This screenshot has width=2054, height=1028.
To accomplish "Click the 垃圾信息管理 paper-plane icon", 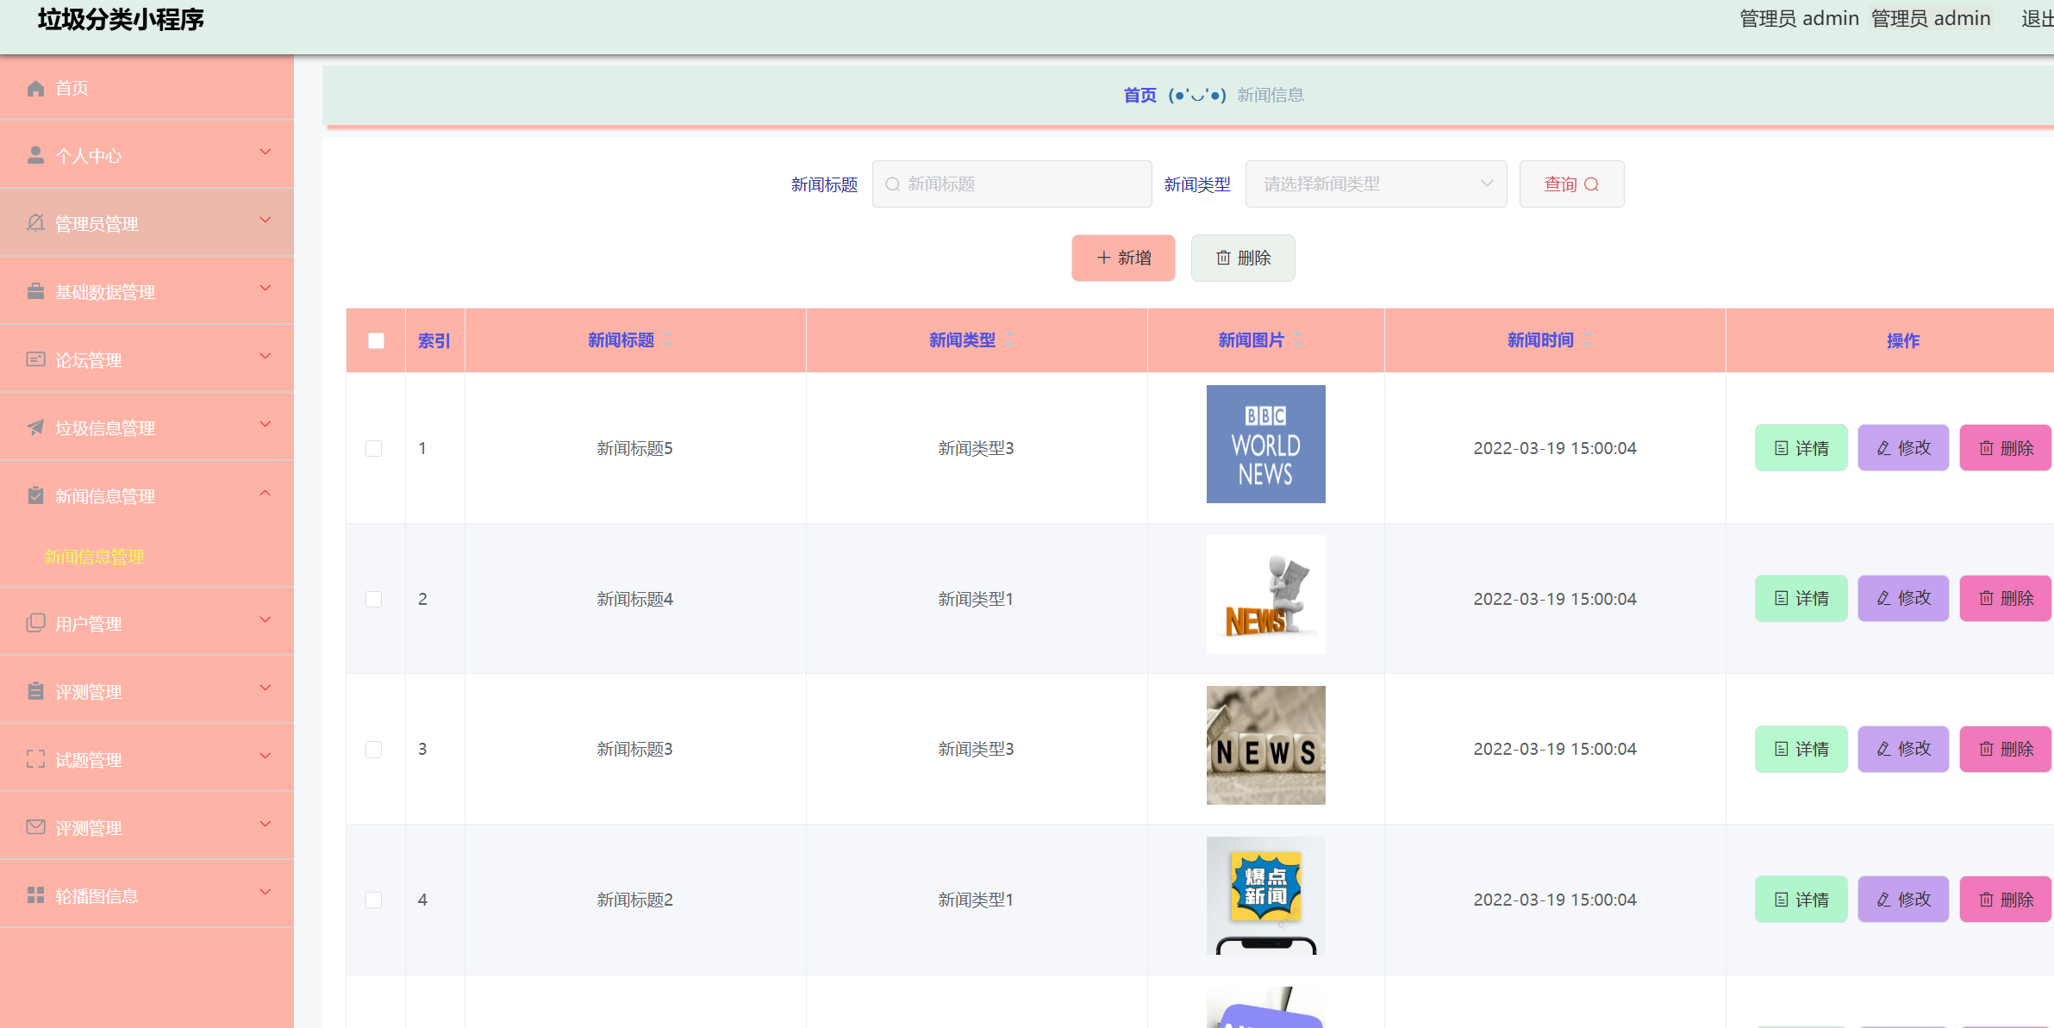I will coord(35,427).
